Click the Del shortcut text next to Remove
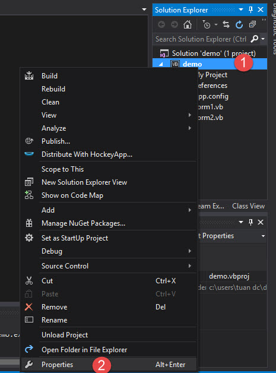The height and width of the screenshot is (373, 276). click(160, 307)
